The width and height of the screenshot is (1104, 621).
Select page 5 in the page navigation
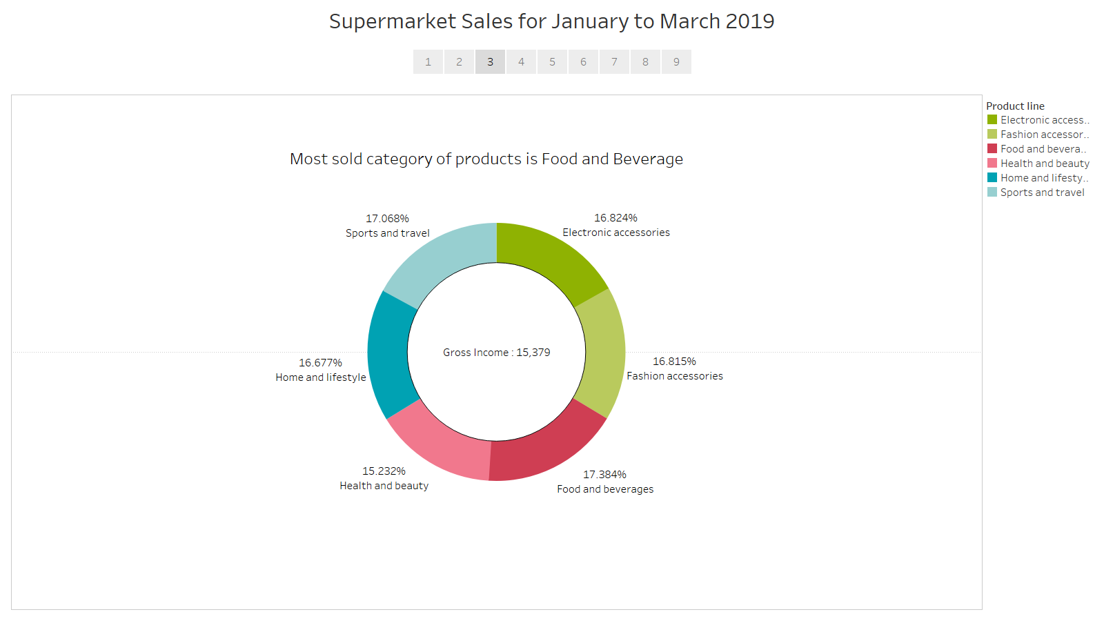coord(552,61)
